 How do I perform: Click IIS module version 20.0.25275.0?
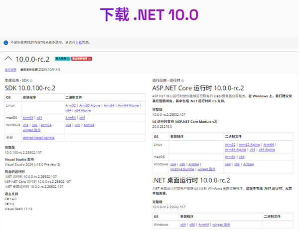tap(162, 127)
